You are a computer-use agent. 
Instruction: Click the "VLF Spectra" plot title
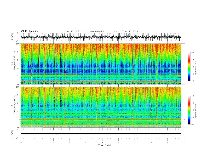(30, 31)
